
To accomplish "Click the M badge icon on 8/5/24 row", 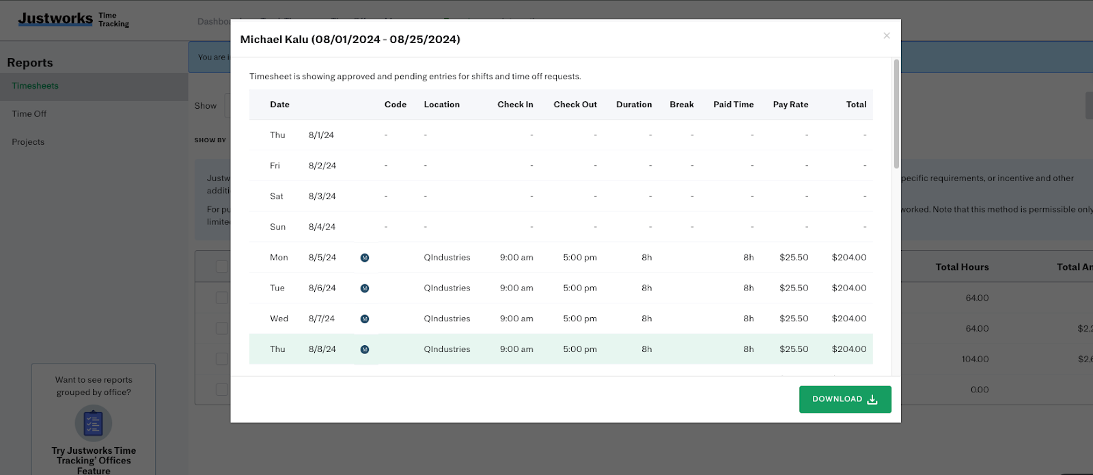I will pos(365,258).
